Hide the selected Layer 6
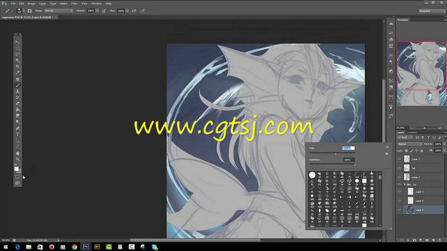Screen dimensions: 447x251 pyautogui.click(x=399, y=210)
